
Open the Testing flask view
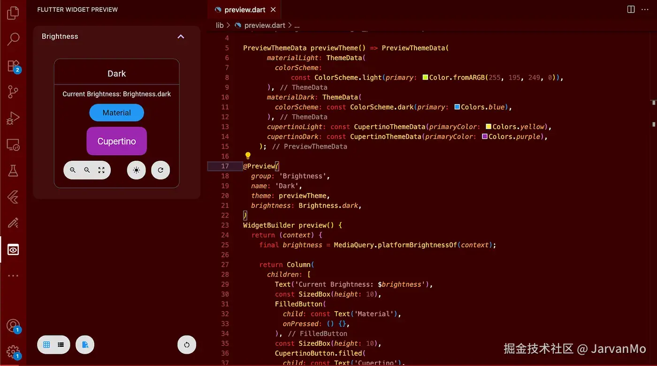[13, 171]
